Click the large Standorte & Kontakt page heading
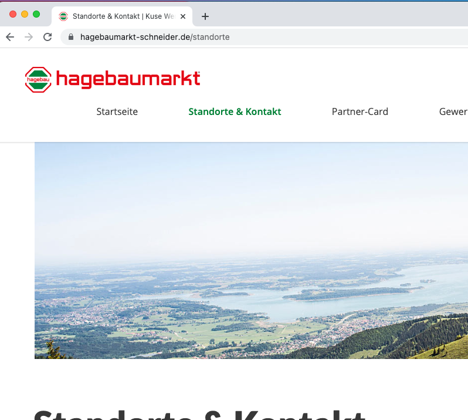This screenshot has width=468, height=420. (x=199, y=415)
